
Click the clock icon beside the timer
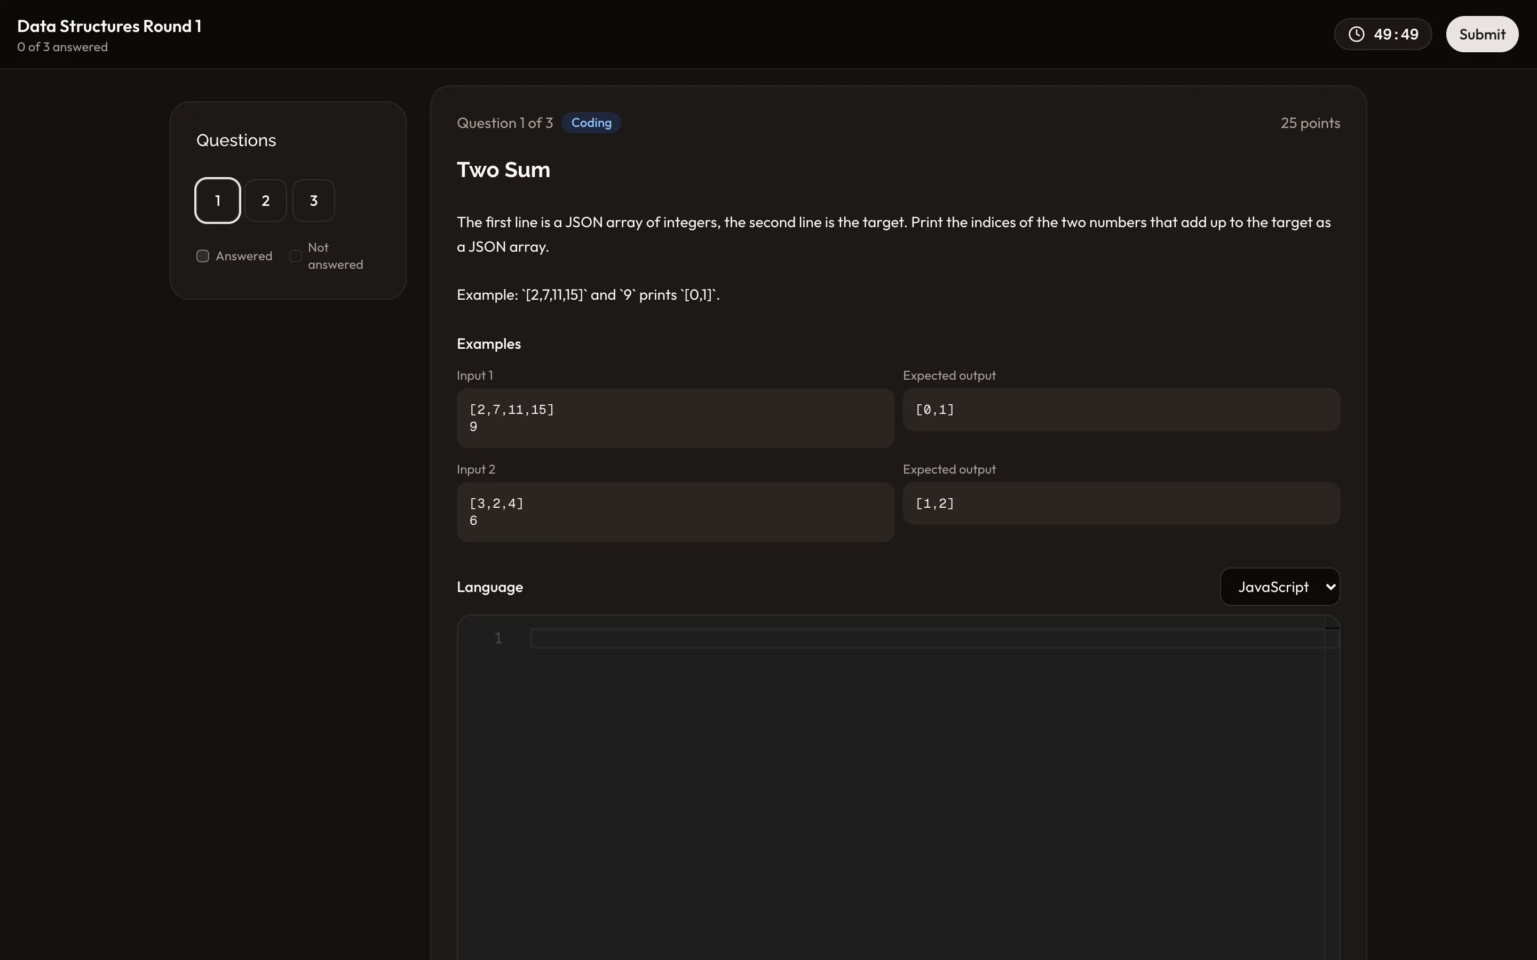pyautogui.click(x=1356, y=34)
